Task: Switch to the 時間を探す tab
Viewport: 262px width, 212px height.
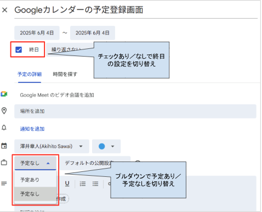Action: [x=65, y=74]
